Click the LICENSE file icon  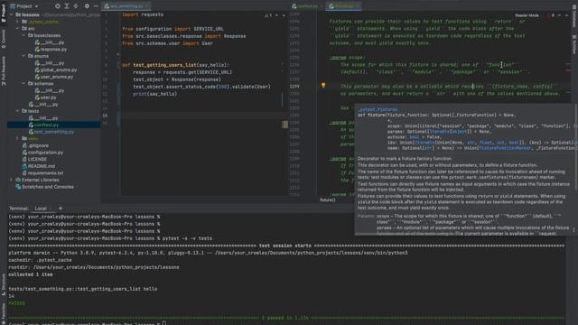(24, 159)
